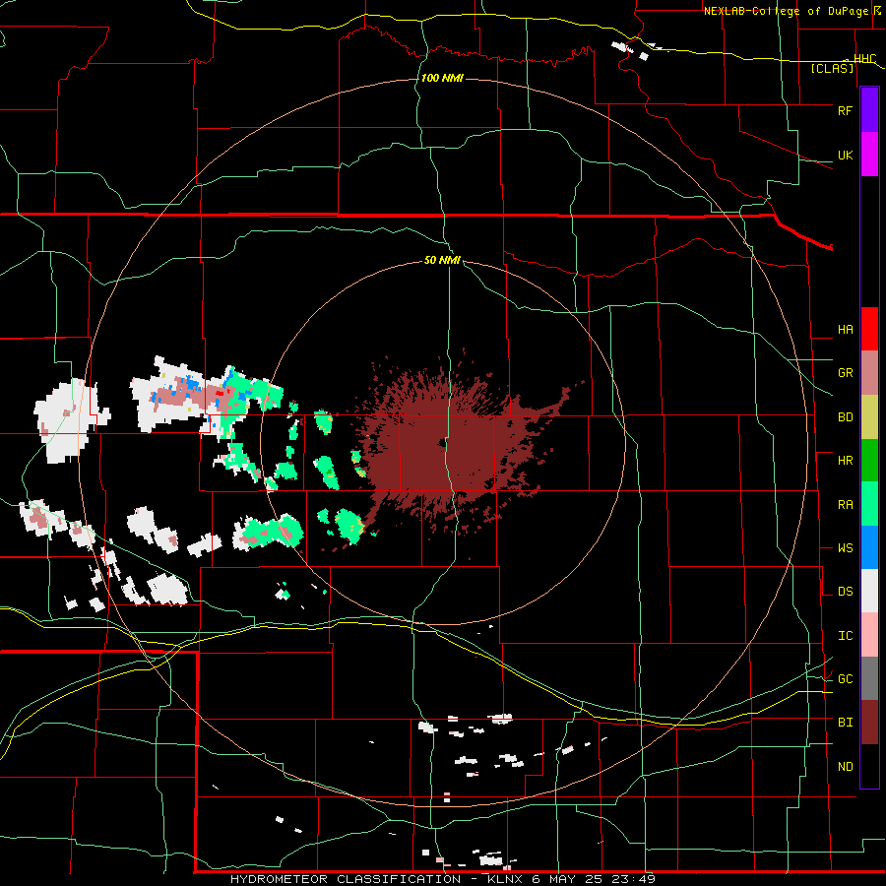
Task: Click the HR label in the legend
Action: [x=845, y=461]
